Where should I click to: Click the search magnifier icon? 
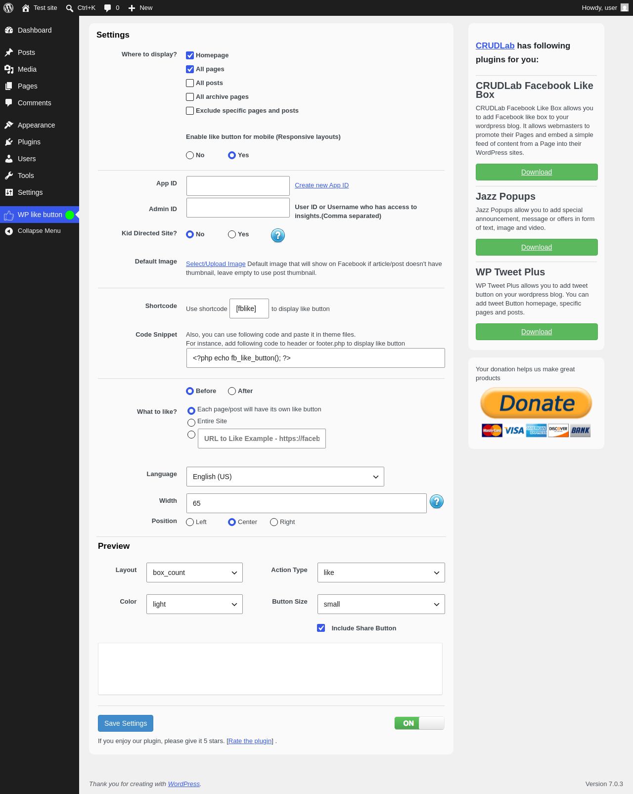(70, 8)
